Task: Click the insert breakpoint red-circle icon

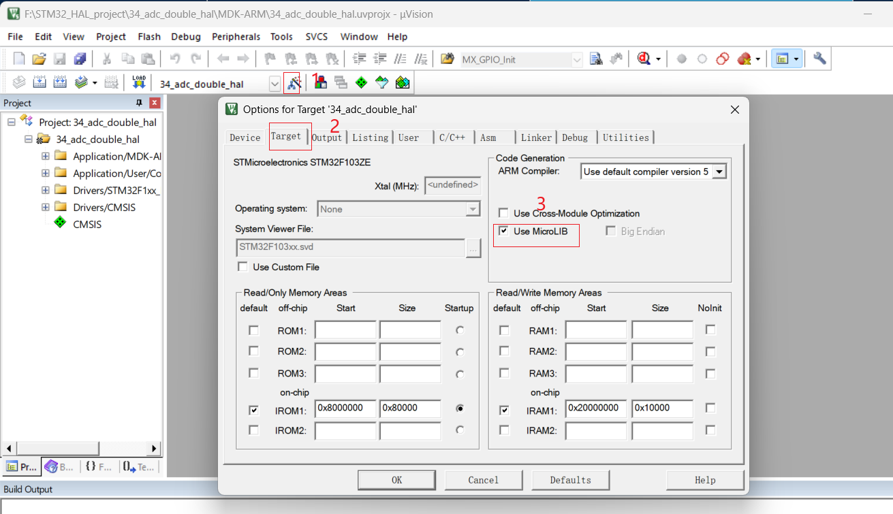Action: coord(682,59)
